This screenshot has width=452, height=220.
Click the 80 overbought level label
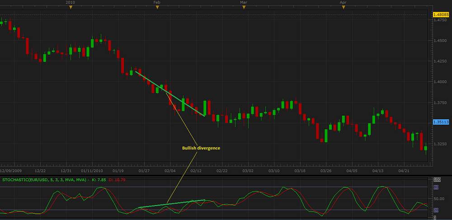click(x=436, y=187)
